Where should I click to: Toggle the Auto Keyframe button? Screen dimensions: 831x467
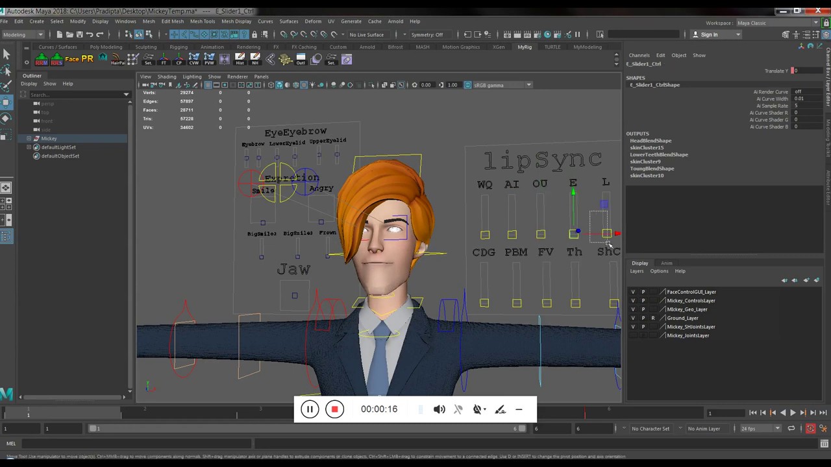810,429
